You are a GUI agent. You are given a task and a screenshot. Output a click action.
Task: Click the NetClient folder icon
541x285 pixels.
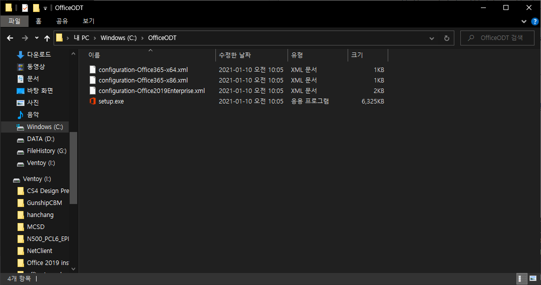(21, 251)
